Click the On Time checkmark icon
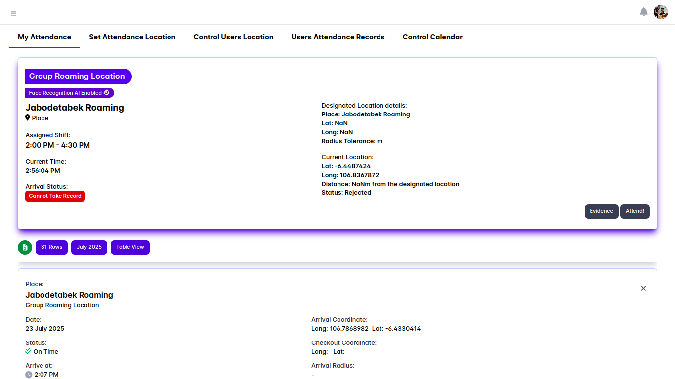Screen dimensions: 675x379 (x=29, y=351)
